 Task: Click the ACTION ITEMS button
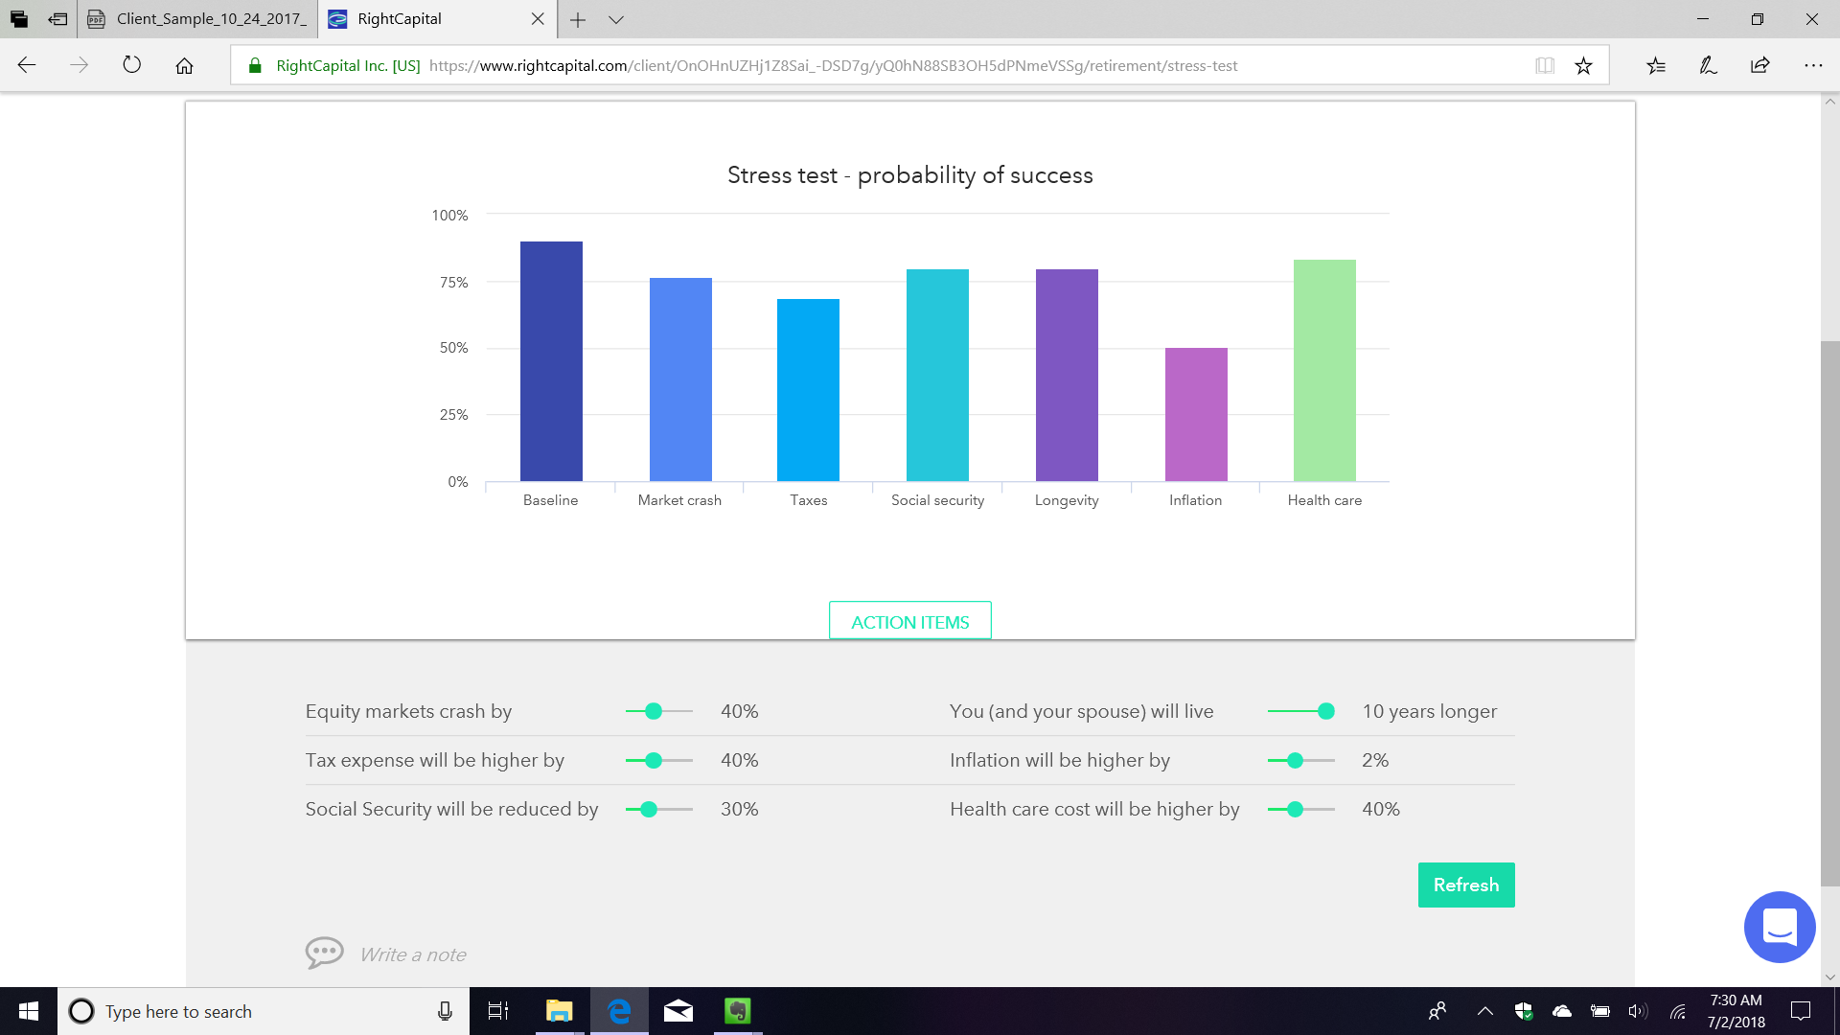point(909,622)
